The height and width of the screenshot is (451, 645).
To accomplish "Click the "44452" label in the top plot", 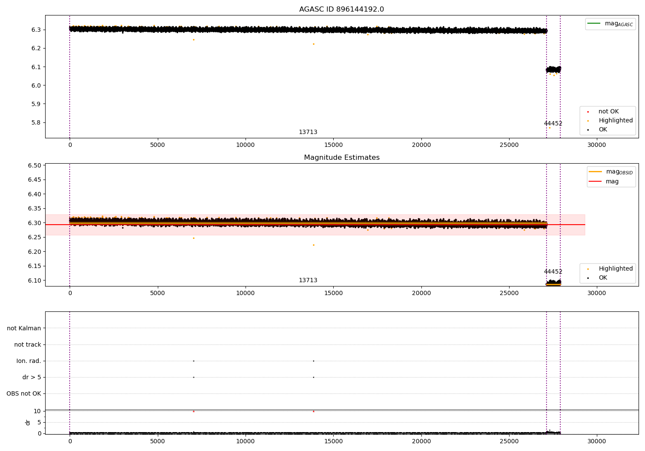I will (x=553, y=124).
